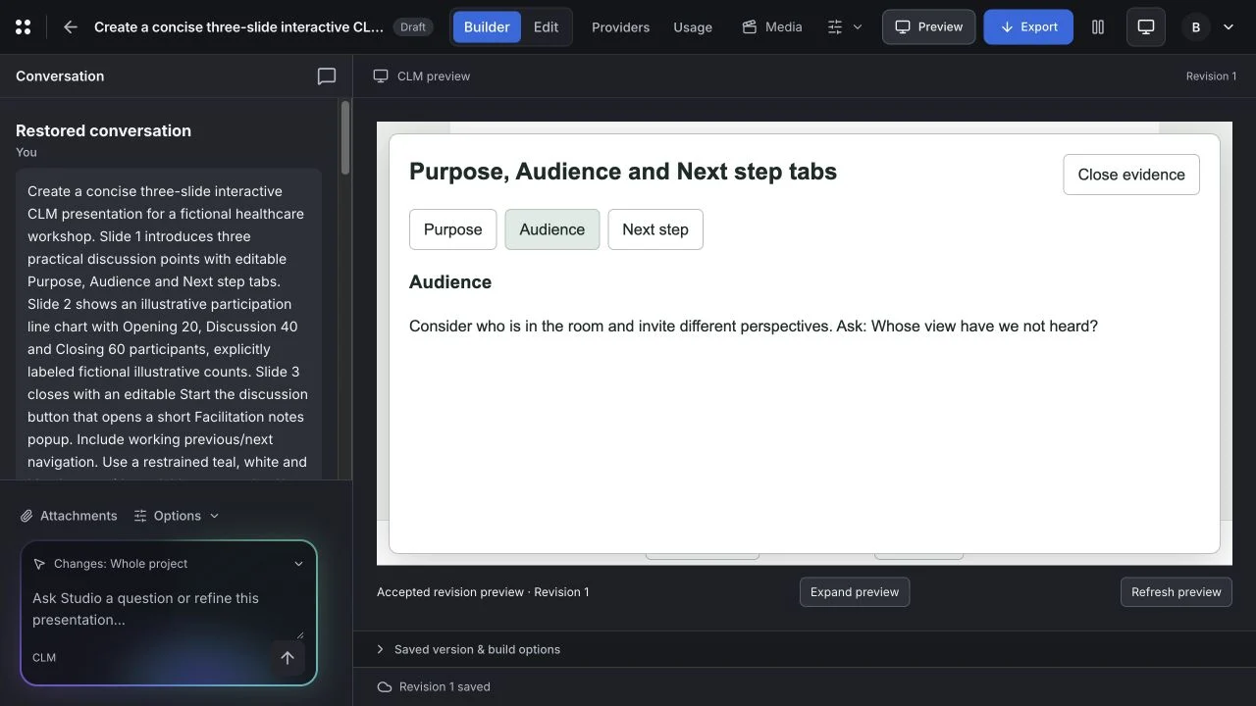Viewport: 1256px width, 706px height.
Task: Click the CLM preview monitor icon
Action: 381,76
